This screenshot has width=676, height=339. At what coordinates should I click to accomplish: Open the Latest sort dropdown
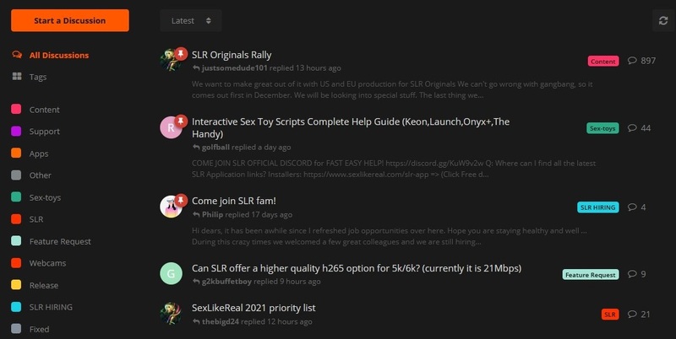click(x=191, y=20)
